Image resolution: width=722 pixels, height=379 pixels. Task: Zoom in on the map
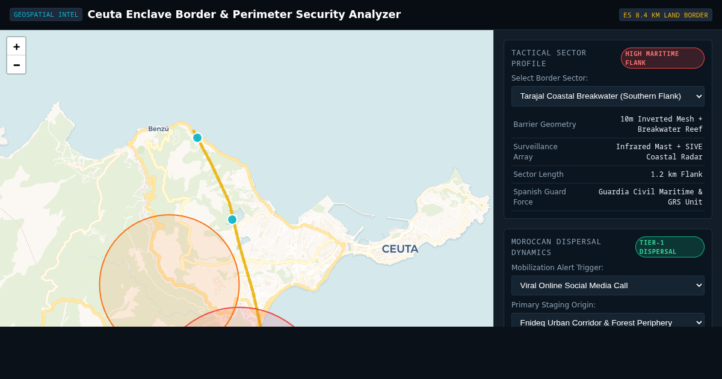[16, 46]
